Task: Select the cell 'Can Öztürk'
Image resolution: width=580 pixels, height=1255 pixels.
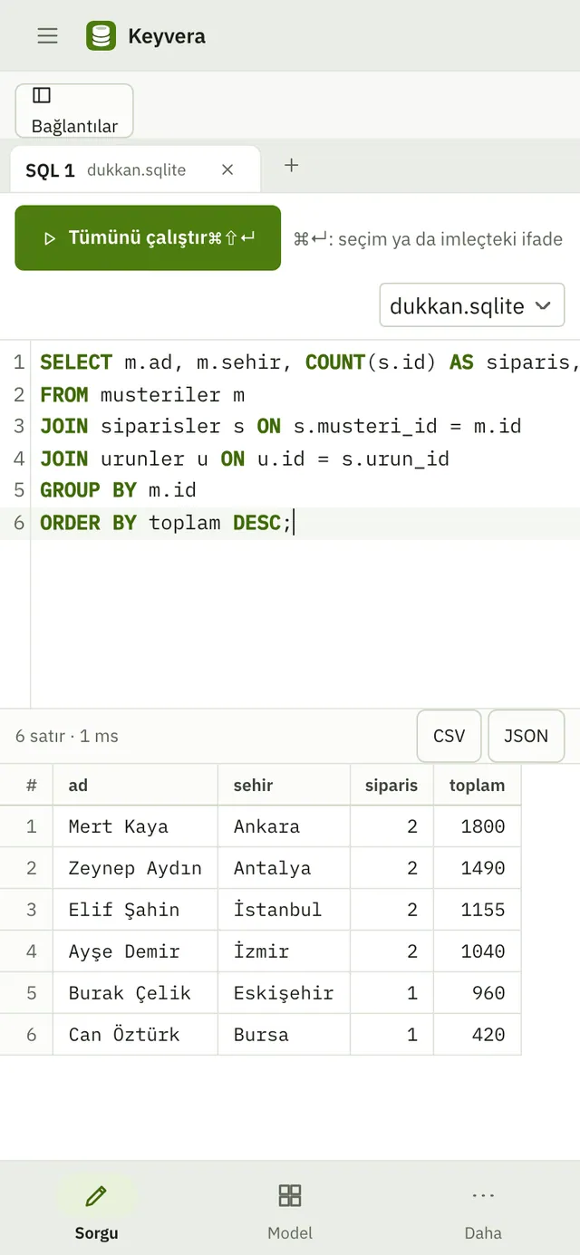Action: point(135,1035)
